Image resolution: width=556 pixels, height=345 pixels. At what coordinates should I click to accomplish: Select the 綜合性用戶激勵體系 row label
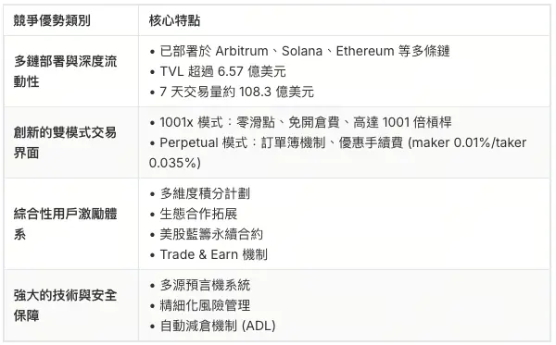pyautogui.click(x=65, y=224)
